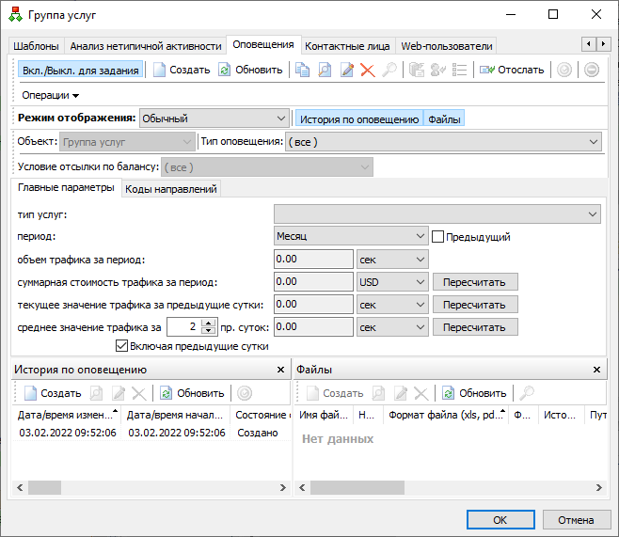Uncheck Включая предыдущие сутки
Screen dimensions: 619x537
click(121, 346)
